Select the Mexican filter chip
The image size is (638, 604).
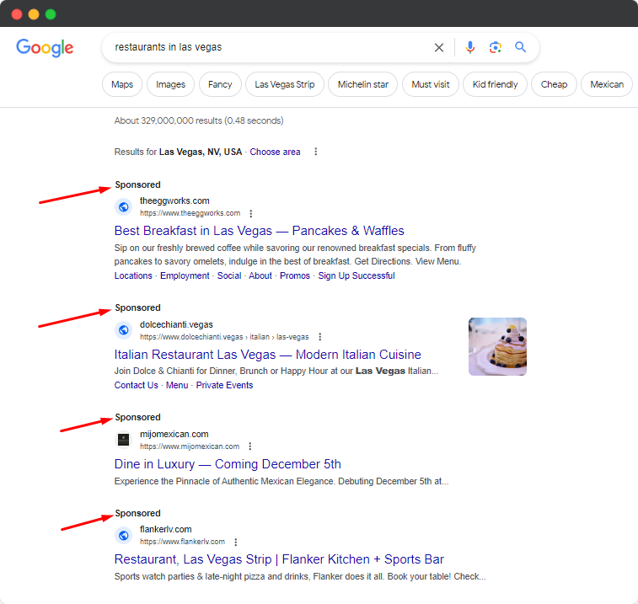click(607, 84)
